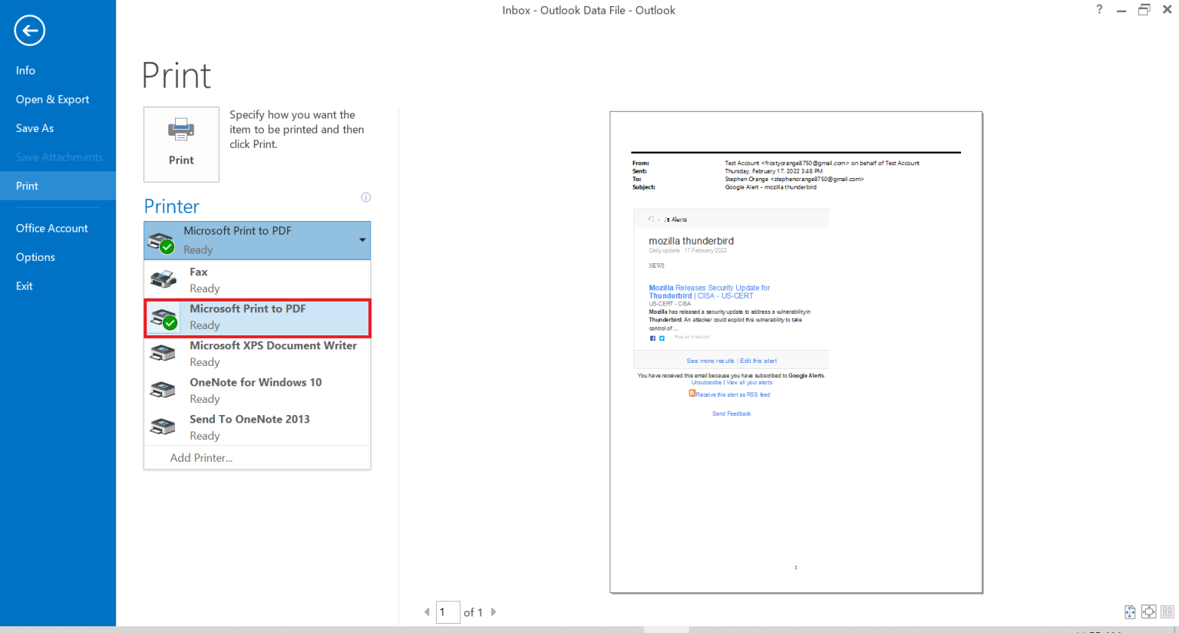Click the large Print button

[x=181, y=144]
